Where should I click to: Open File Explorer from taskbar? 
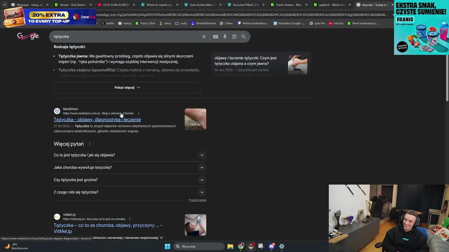[230, 246]
